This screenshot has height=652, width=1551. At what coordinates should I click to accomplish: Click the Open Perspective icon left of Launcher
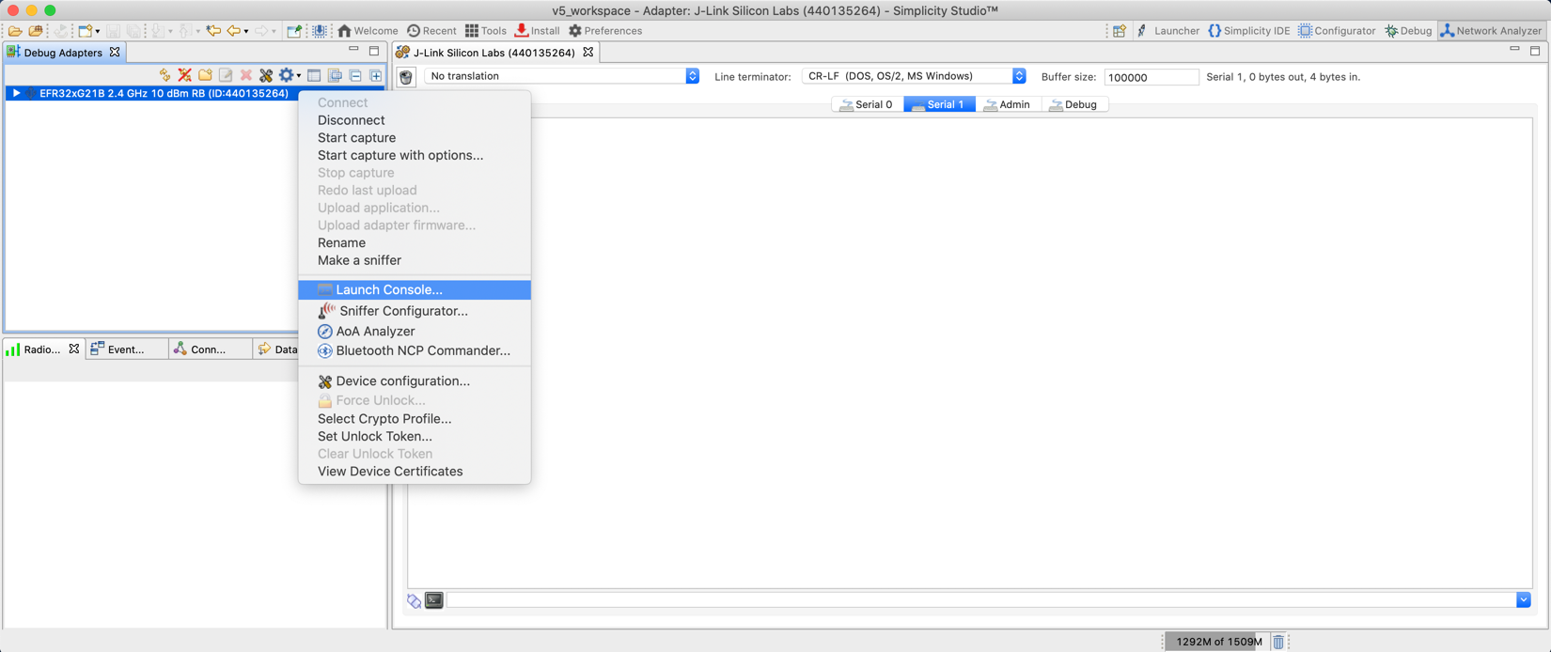click(x=1119, y=31)
